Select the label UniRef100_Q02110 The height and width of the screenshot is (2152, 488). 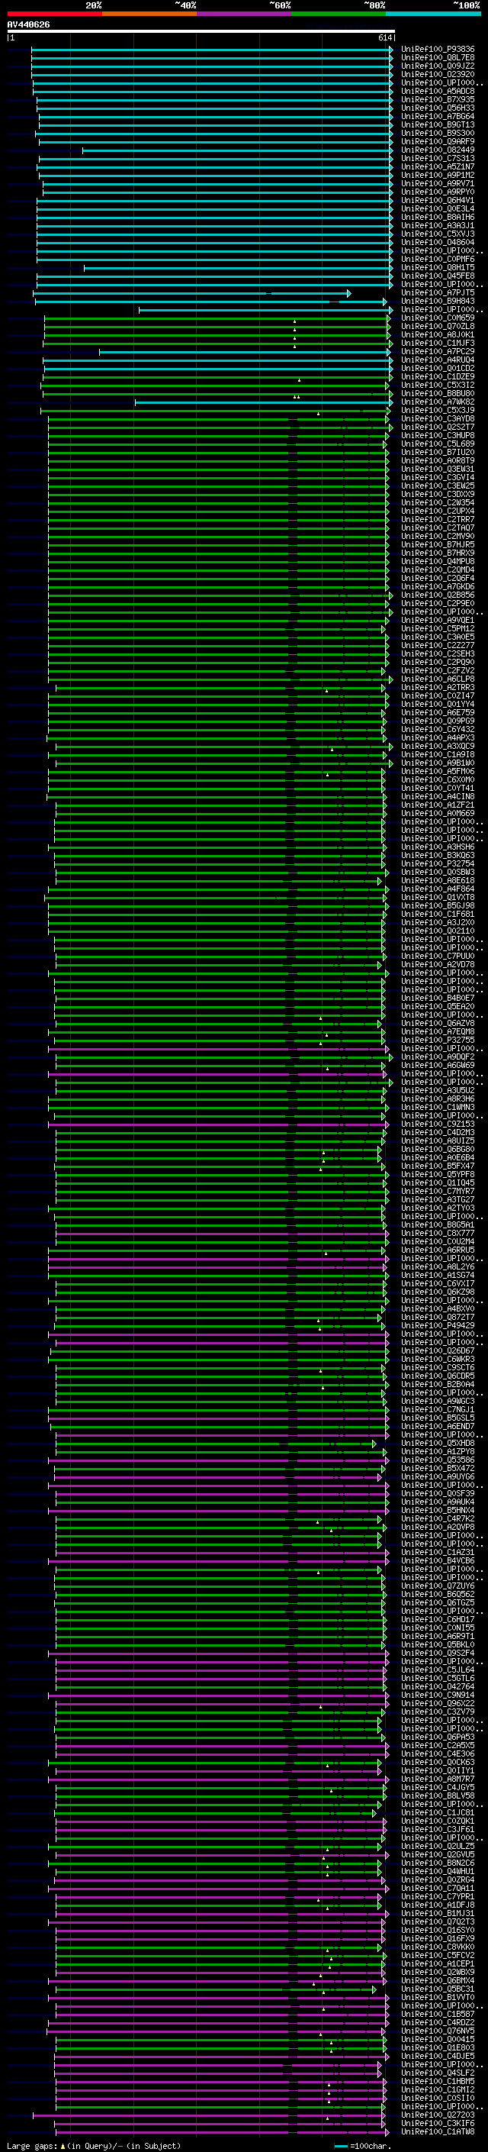click(438, 931)
